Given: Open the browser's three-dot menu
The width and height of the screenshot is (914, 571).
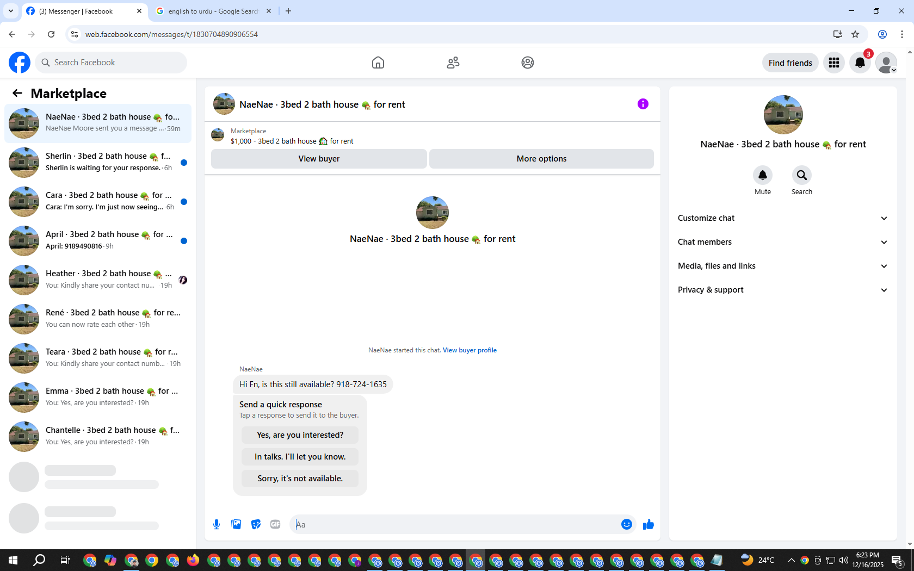Looking at the screenshot, I should pos(902,34).
